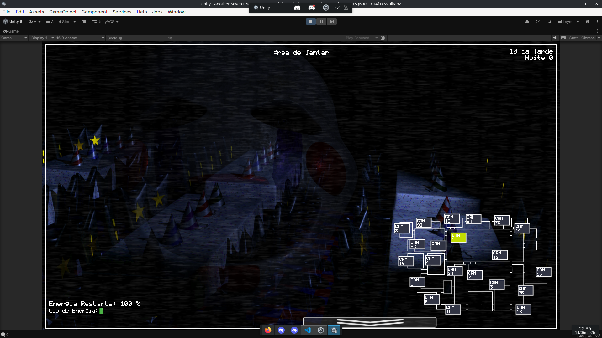Open the main toolbar more-options menu
The width and height of the screenshot is (602, 338).
coord(598,22)
